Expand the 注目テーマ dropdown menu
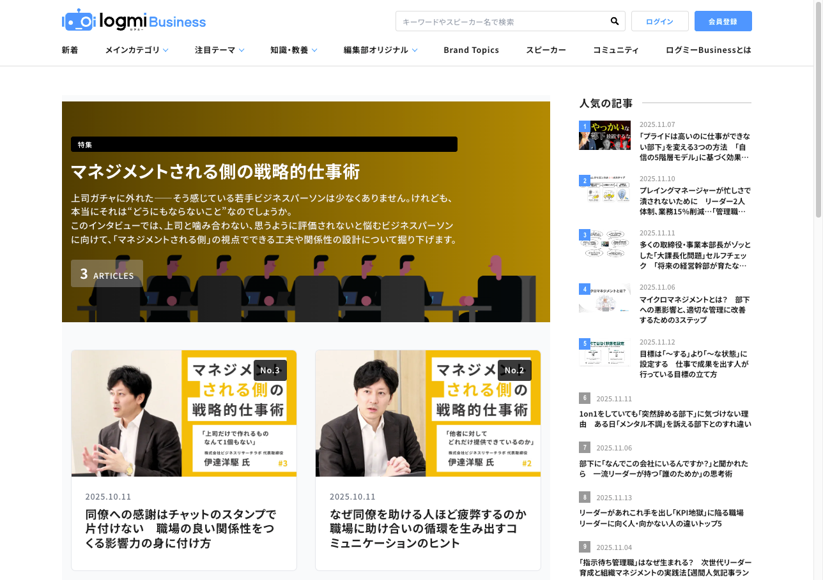Viewport: 823px width, 580px height. coord(219,50)
